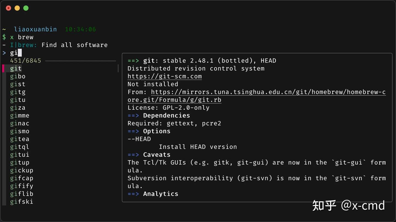Expand the Analytics section at the bottom
This screenshot has width=396, height=222.
point(161,194)
